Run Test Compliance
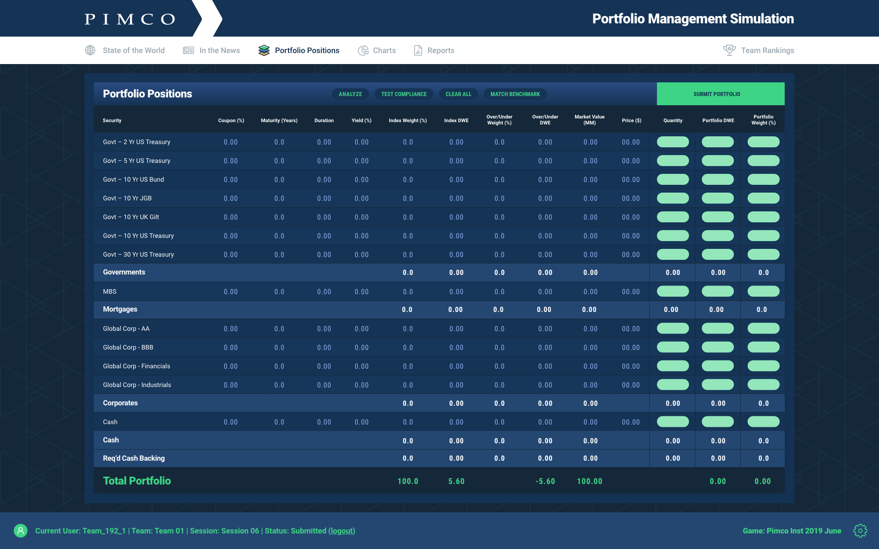 [404, 94]
